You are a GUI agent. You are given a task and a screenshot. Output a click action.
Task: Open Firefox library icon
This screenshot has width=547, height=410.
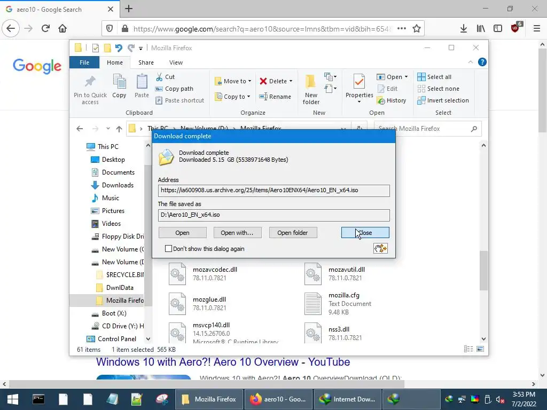481,29
